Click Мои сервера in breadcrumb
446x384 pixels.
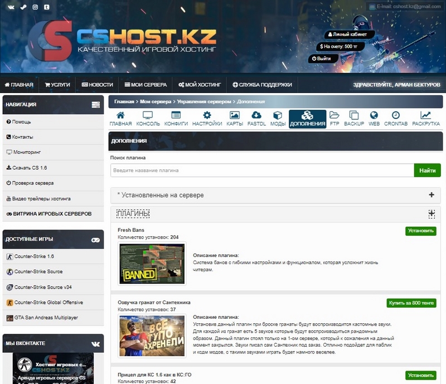pos(156,101)
